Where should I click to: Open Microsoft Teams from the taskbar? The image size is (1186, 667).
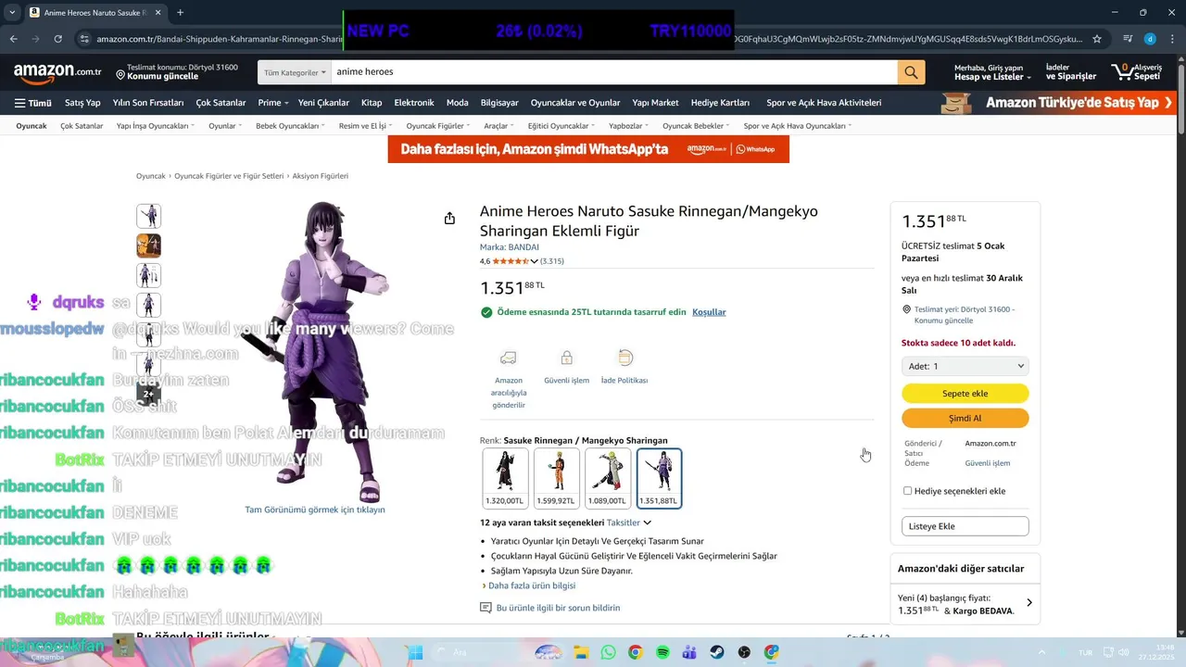(x=689, y=652)
